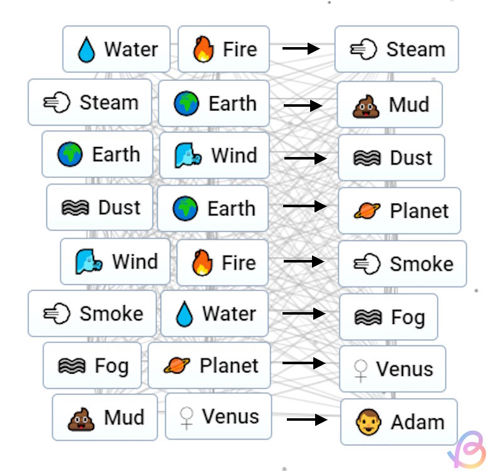489x471 pixels.
Task: Click the water droplet icon beside Fire
Action: pos(86,50)
